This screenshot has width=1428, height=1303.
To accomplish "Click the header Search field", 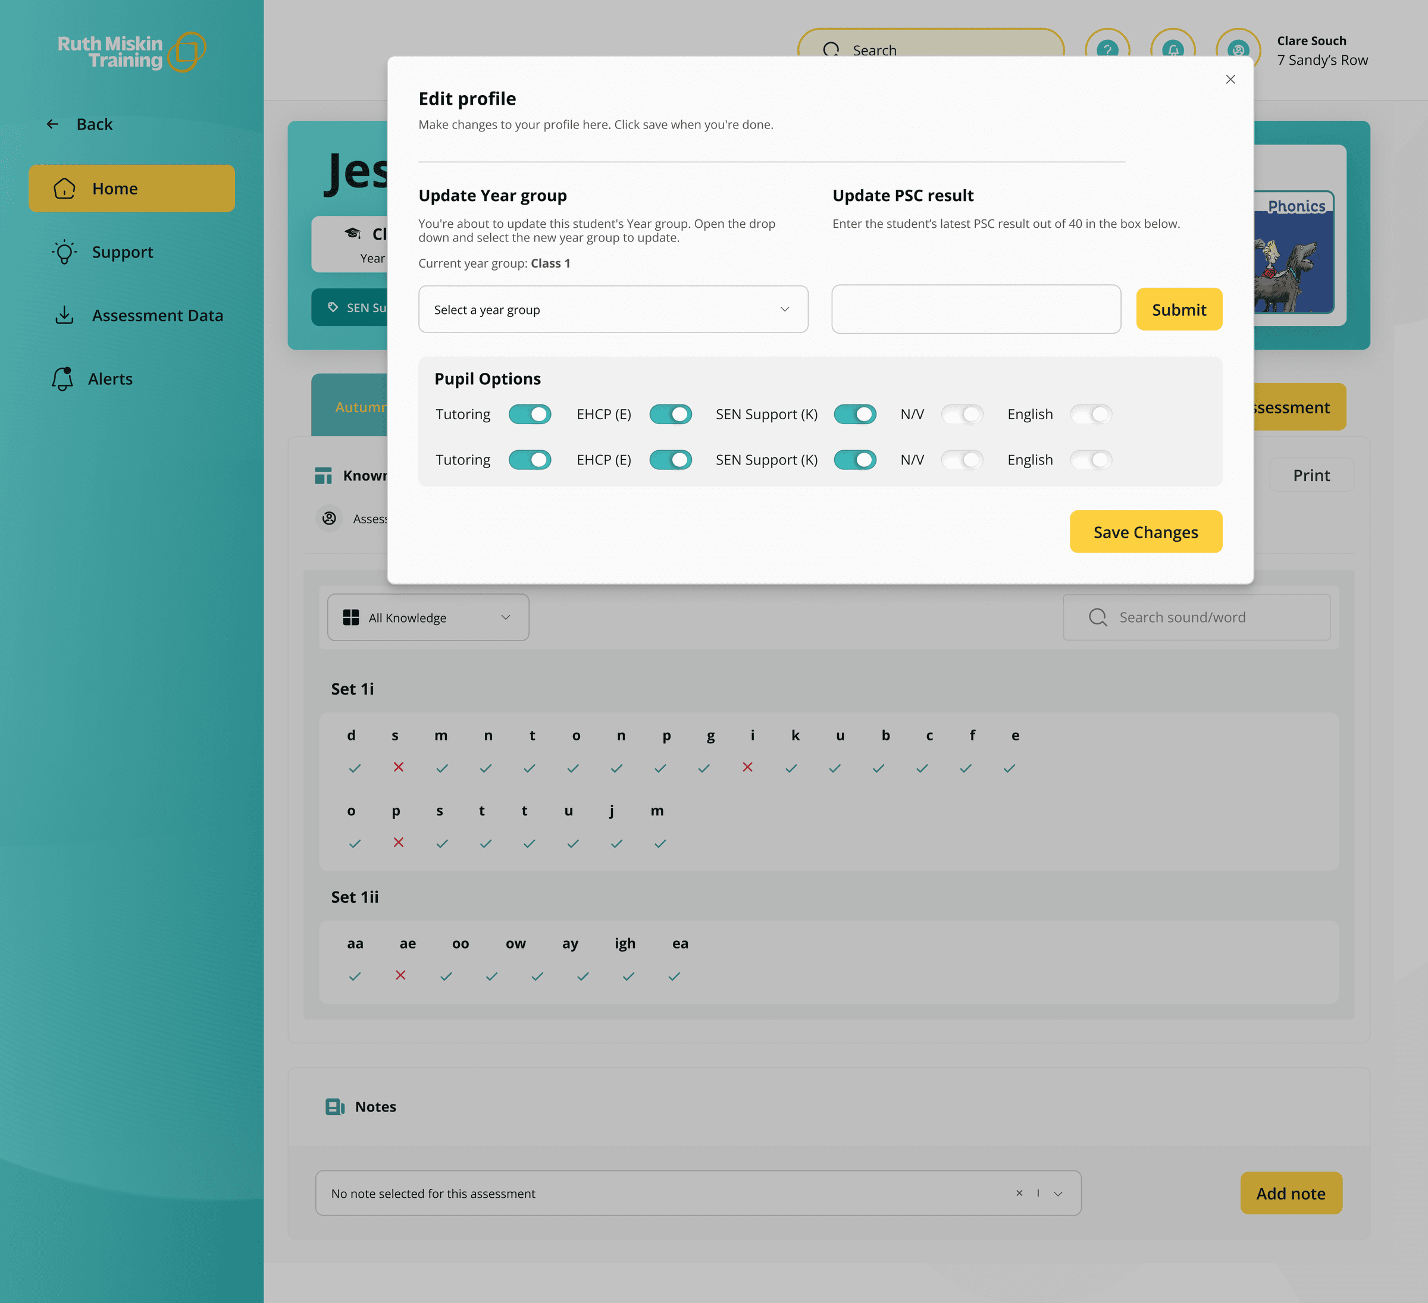I will click(931, 42).
